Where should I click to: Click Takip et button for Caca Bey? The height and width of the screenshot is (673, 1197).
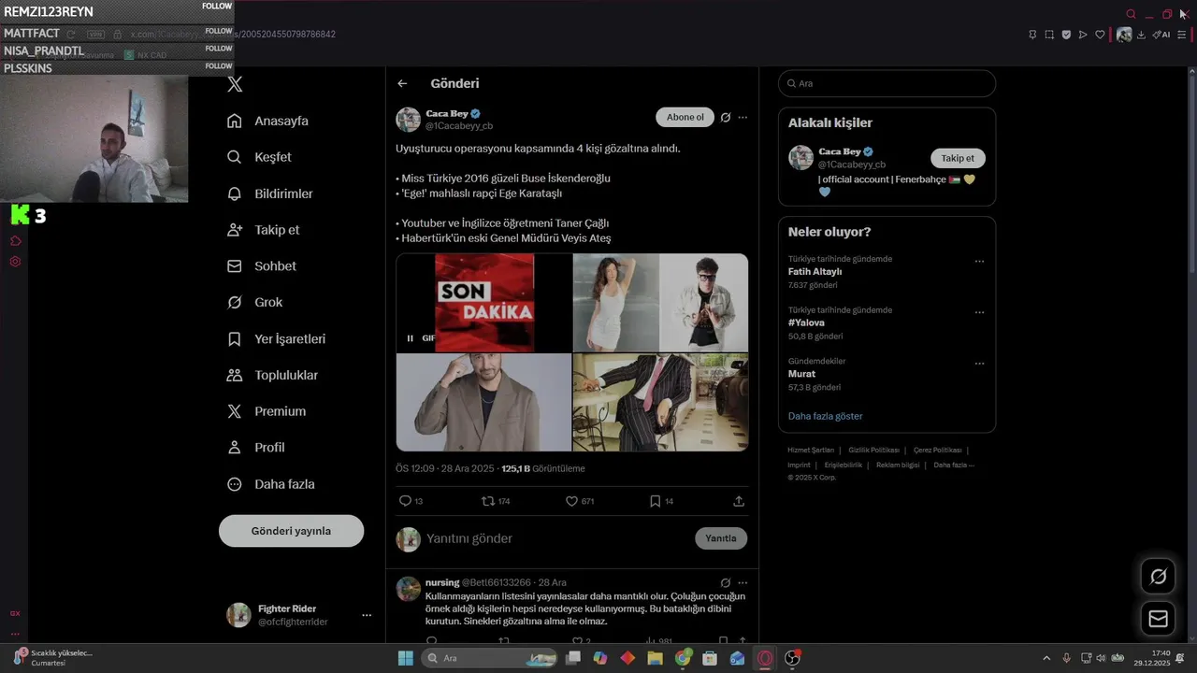958,158
